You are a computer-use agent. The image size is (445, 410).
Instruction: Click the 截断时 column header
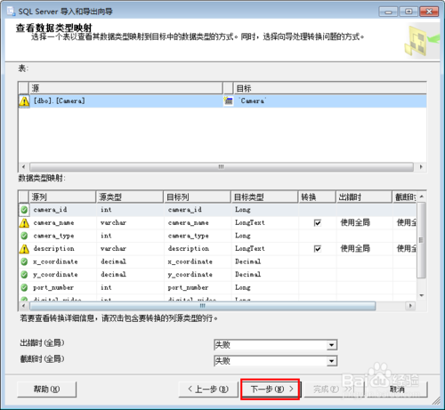point(405,197)
